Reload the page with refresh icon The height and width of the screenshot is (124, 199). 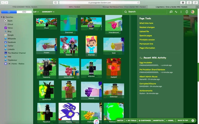[138, 3]
